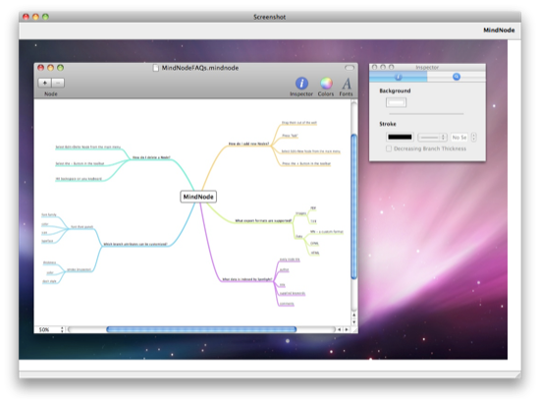Image resolution: width=540 pixels, height=404 pixels.
Task: Select "Which branch attributes can be customized?" node
Action: point(135,244)
